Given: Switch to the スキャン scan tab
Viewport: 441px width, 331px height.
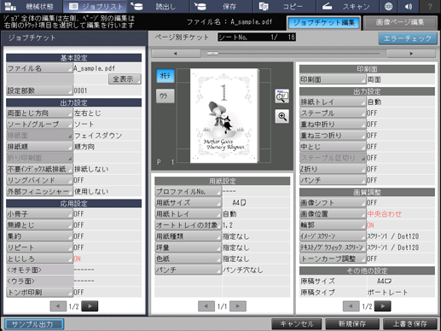Looking at the screenshot, I should (x=347, y=6).
